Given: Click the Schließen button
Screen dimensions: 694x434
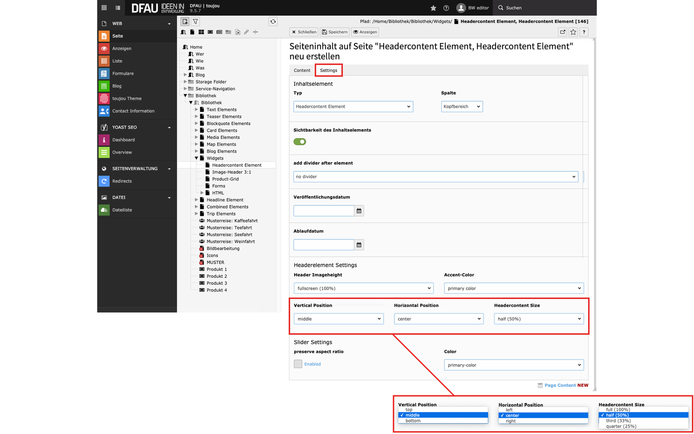Looking at the screenshot, I should [304, 32].
